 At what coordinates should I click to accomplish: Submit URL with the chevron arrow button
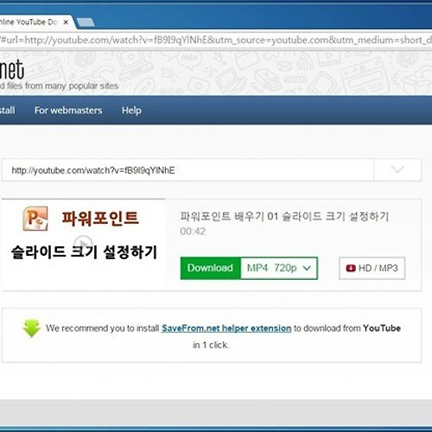click(x=397, y=170)
